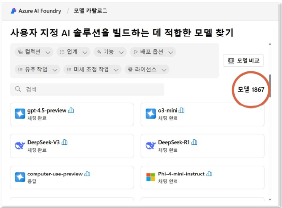The width and height of the screenshot is (282, 208).
Task: View benchmark chart icon for Phi-4-mini-instruct
Action: 209,174
